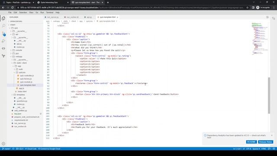Open the Cloud Code activity bar icon
The image size is (277, 156).
[3, 49]
